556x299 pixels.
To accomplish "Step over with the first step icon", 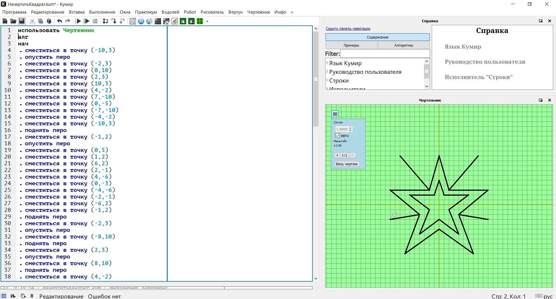I will [x=105, y=21].
